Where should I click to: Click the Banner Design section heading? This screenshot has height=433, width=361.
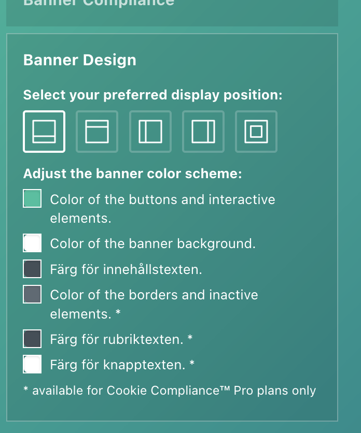point(80,60)
